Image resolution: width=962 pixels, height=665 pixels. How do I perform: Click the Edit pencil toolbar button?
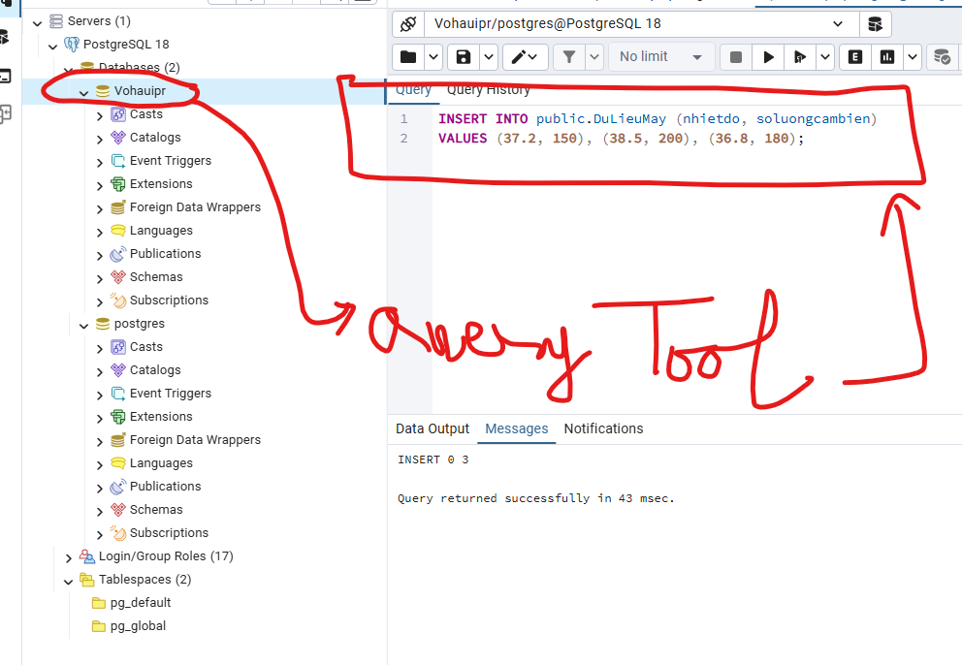pos(519,57)
